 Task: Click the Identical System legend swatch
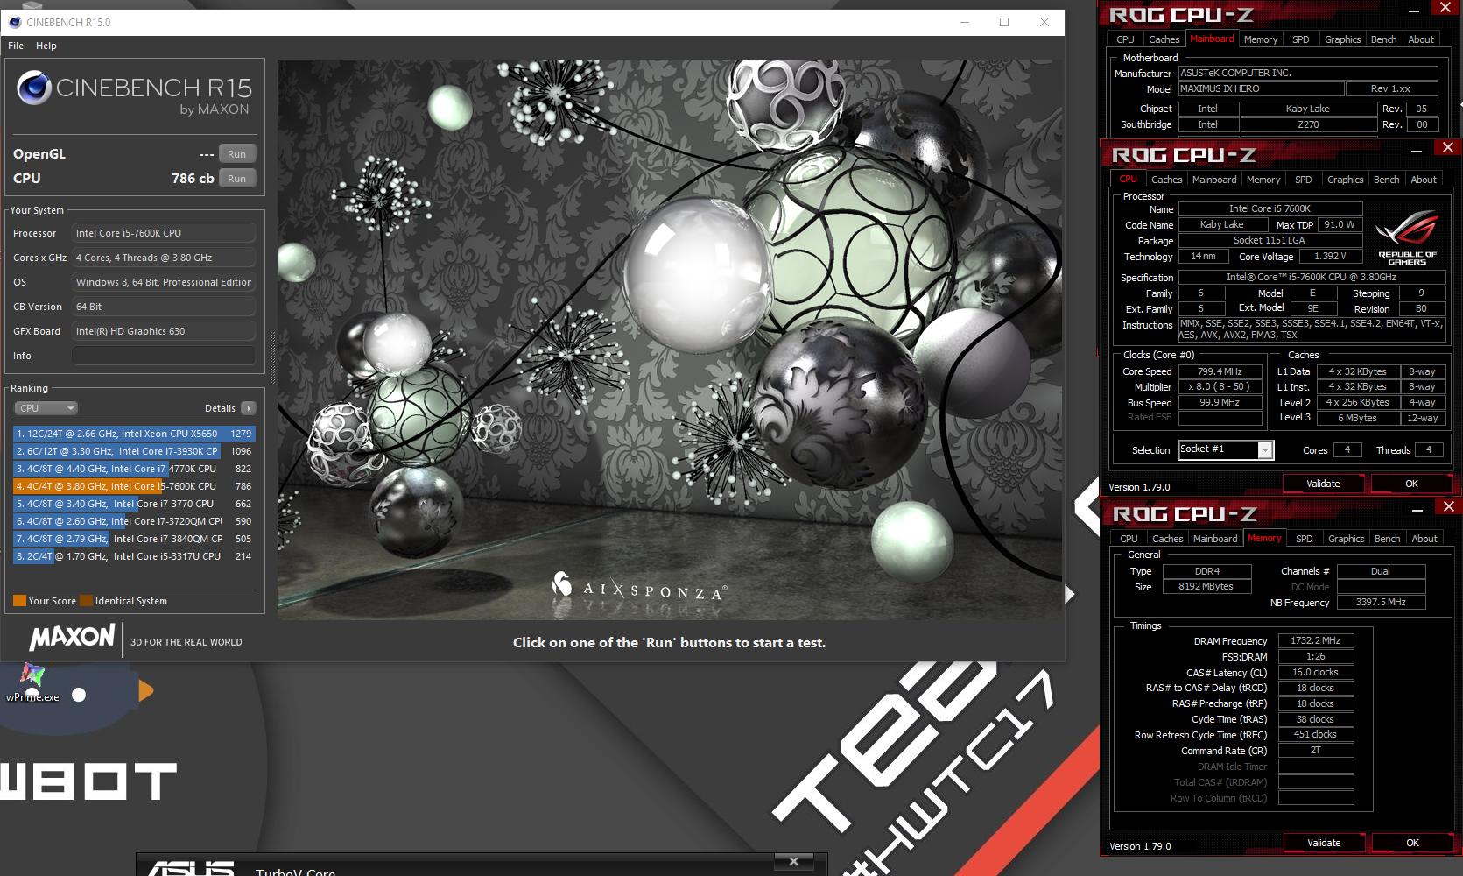pyautogui.click(x=86, y=601)
